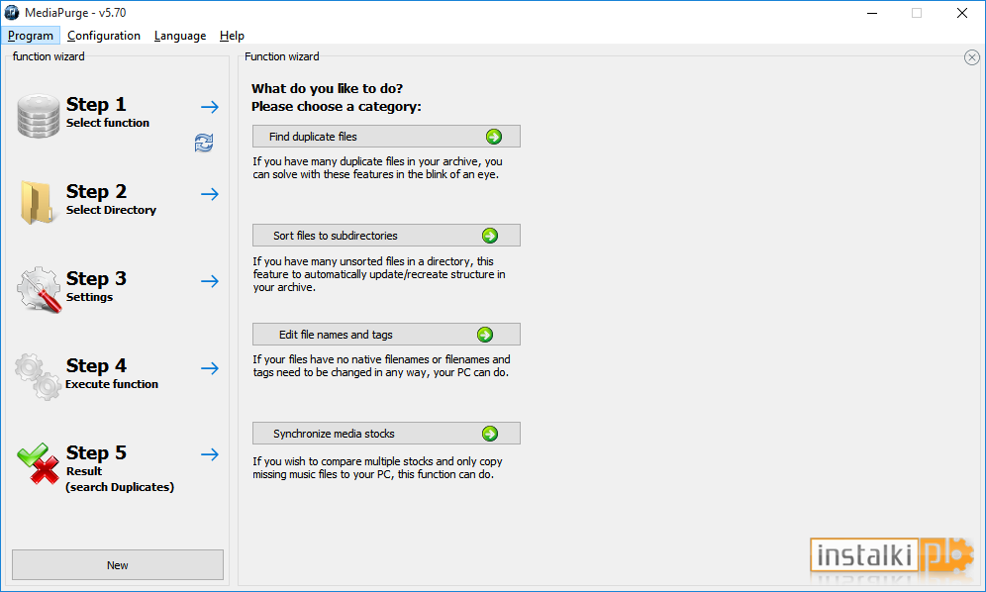Viewport: 986px width, 592px height.
Task: Click the blue arrow next to Step 1
Action: pyautogui.click(x=210, y=108)
